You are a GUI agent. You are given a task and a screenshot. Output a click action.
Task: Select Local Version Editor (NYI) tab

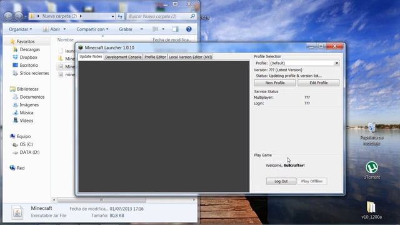point(190,57)
